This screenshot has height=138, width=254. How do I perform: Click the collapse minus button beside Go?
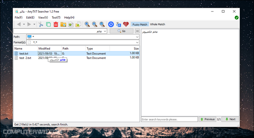137,31
